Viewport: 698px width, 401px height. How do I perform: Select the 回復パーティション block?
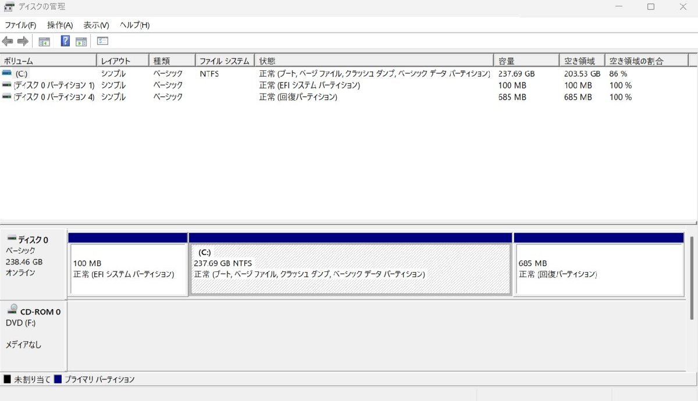599,267
